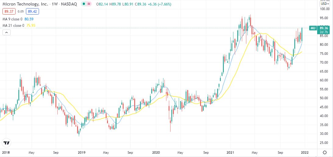Viewport: 333px width, 157px height.
Task: Click the MA 9 value 80.59
Action: click(x=29, y=19)
